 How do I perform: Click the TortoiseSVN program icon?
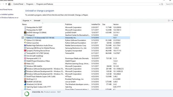(x=25, y=53)
